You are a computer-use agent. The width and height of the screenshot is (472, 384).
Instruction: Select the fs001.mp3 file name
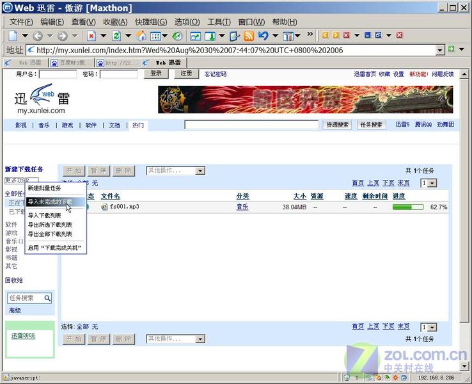click(x=124, y=207)
